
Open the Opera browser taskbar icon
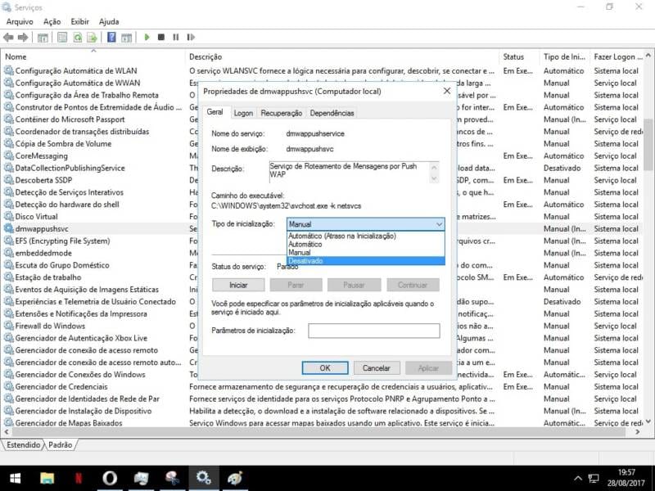coord(110,478)
